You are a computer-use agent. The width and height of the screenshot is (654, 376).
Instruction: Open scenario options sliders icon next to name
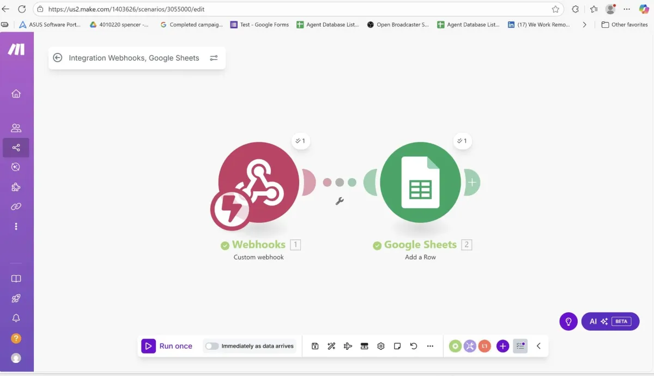[214, 58]
